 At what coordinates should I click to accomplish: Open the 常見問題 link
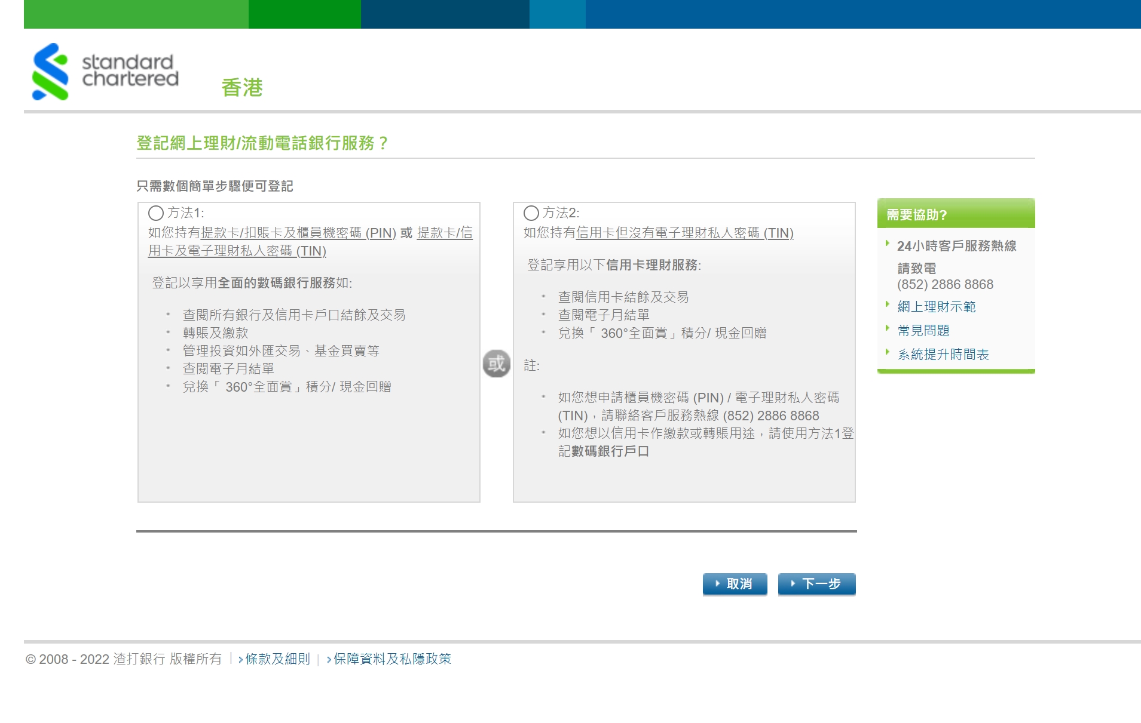pos(923,331)
